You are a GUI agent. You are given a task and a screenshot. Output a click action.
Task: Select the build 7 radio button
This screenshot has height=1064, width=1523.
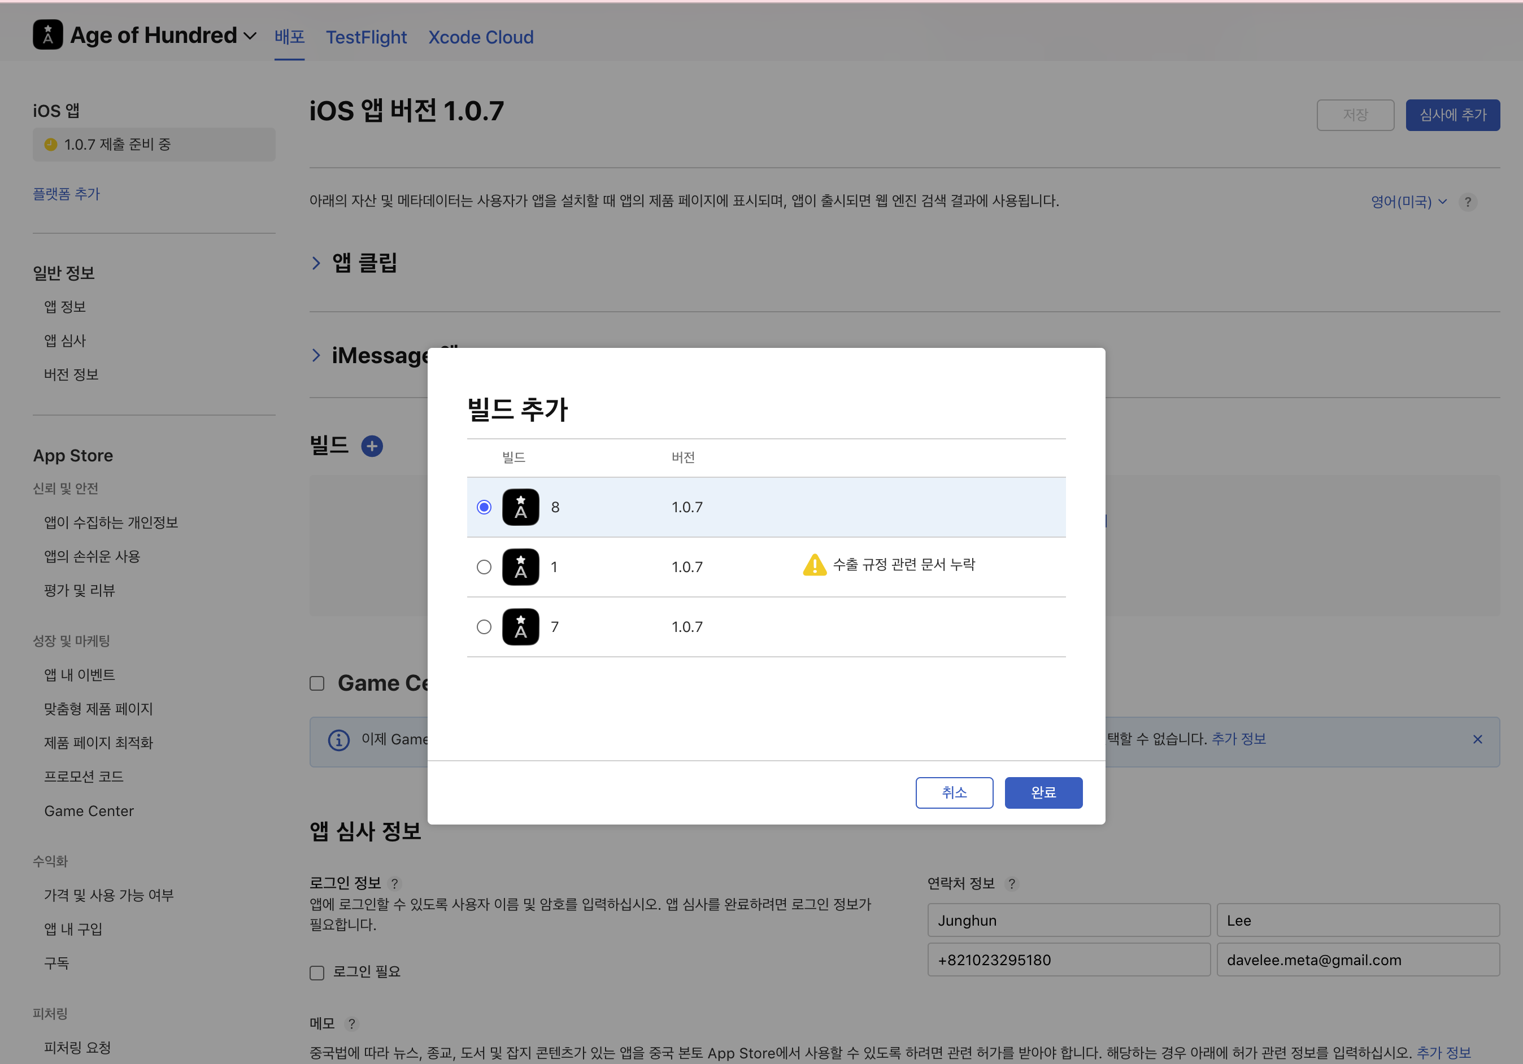[x=484, y=627]
